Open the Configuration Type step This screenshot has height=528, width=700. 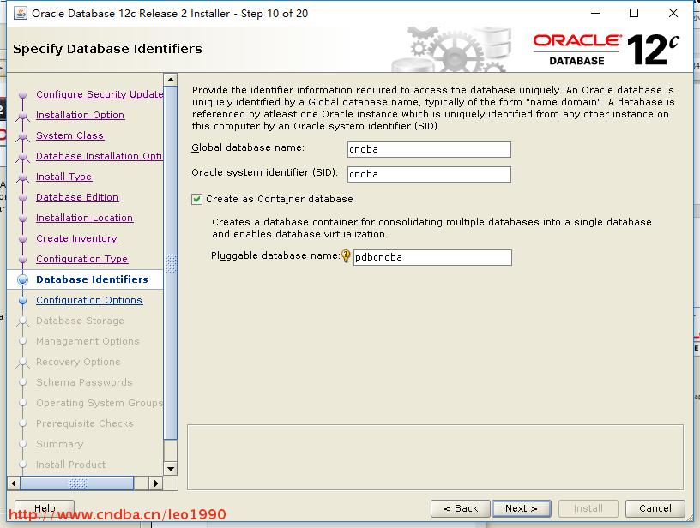82,259
